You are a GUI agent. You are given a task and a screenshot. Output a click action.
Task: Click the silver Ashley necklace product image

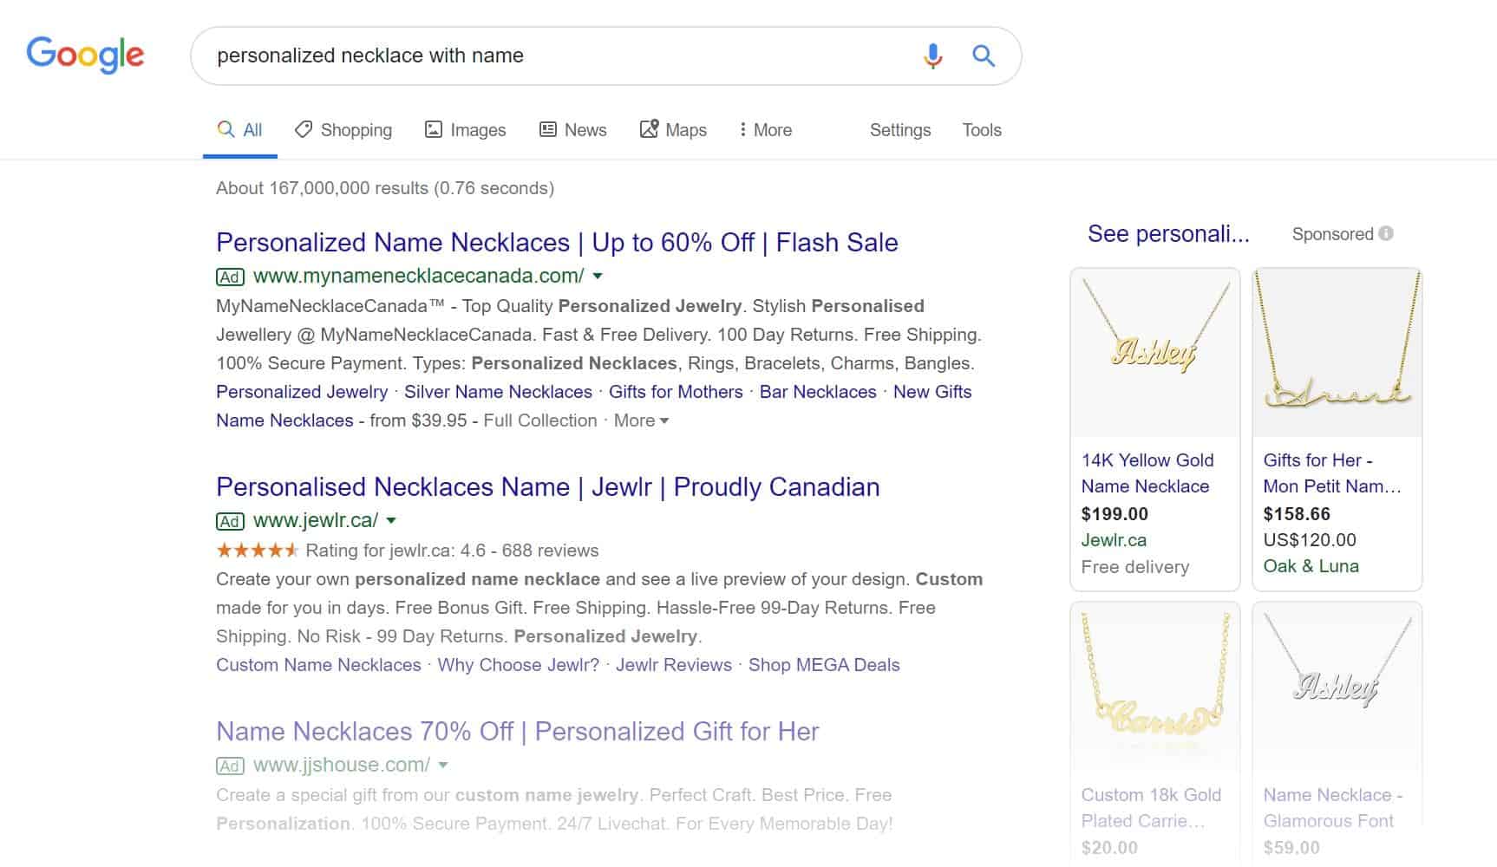coord(1337,687)
